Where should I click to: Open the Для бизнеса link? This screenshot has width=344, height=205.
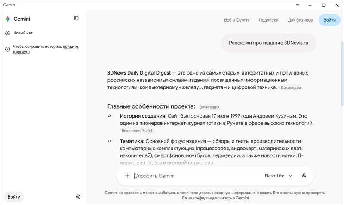point(300,20)
